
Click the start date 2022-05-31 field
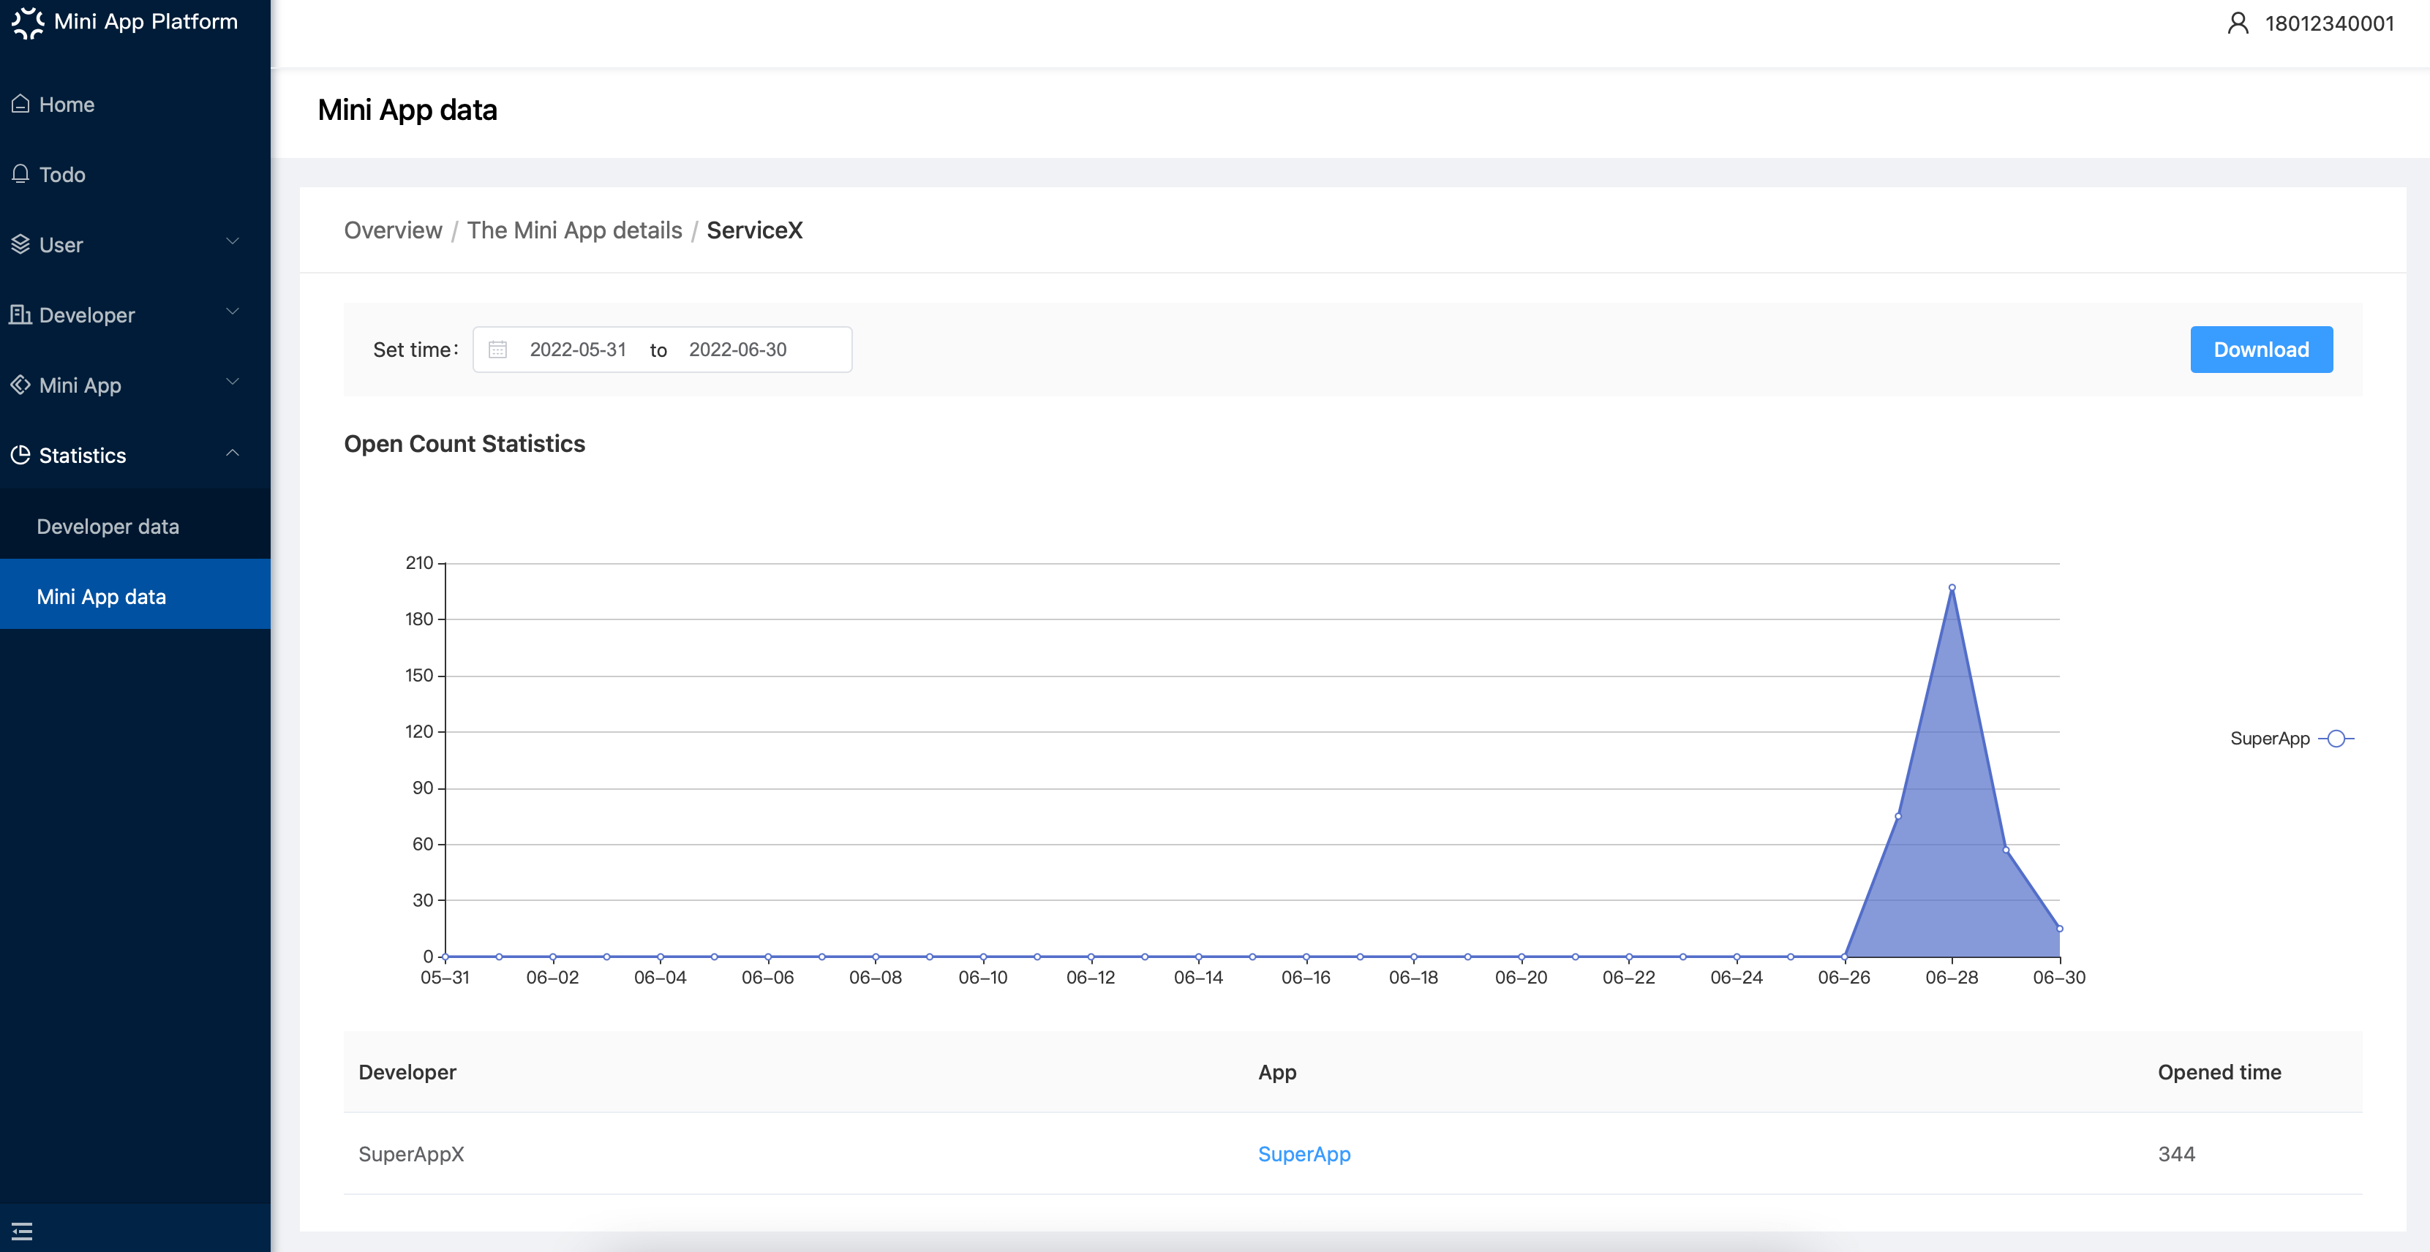pyautogui.click(x=577, y=350)
